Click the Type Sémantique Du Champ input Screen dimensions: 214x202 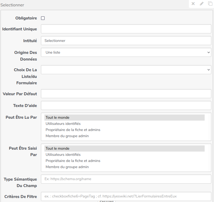126,179
